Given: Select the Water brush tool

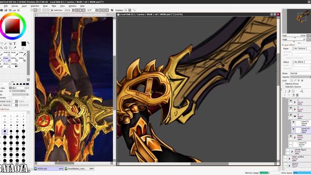Looking at the screenshot, I should pos(22,53).
